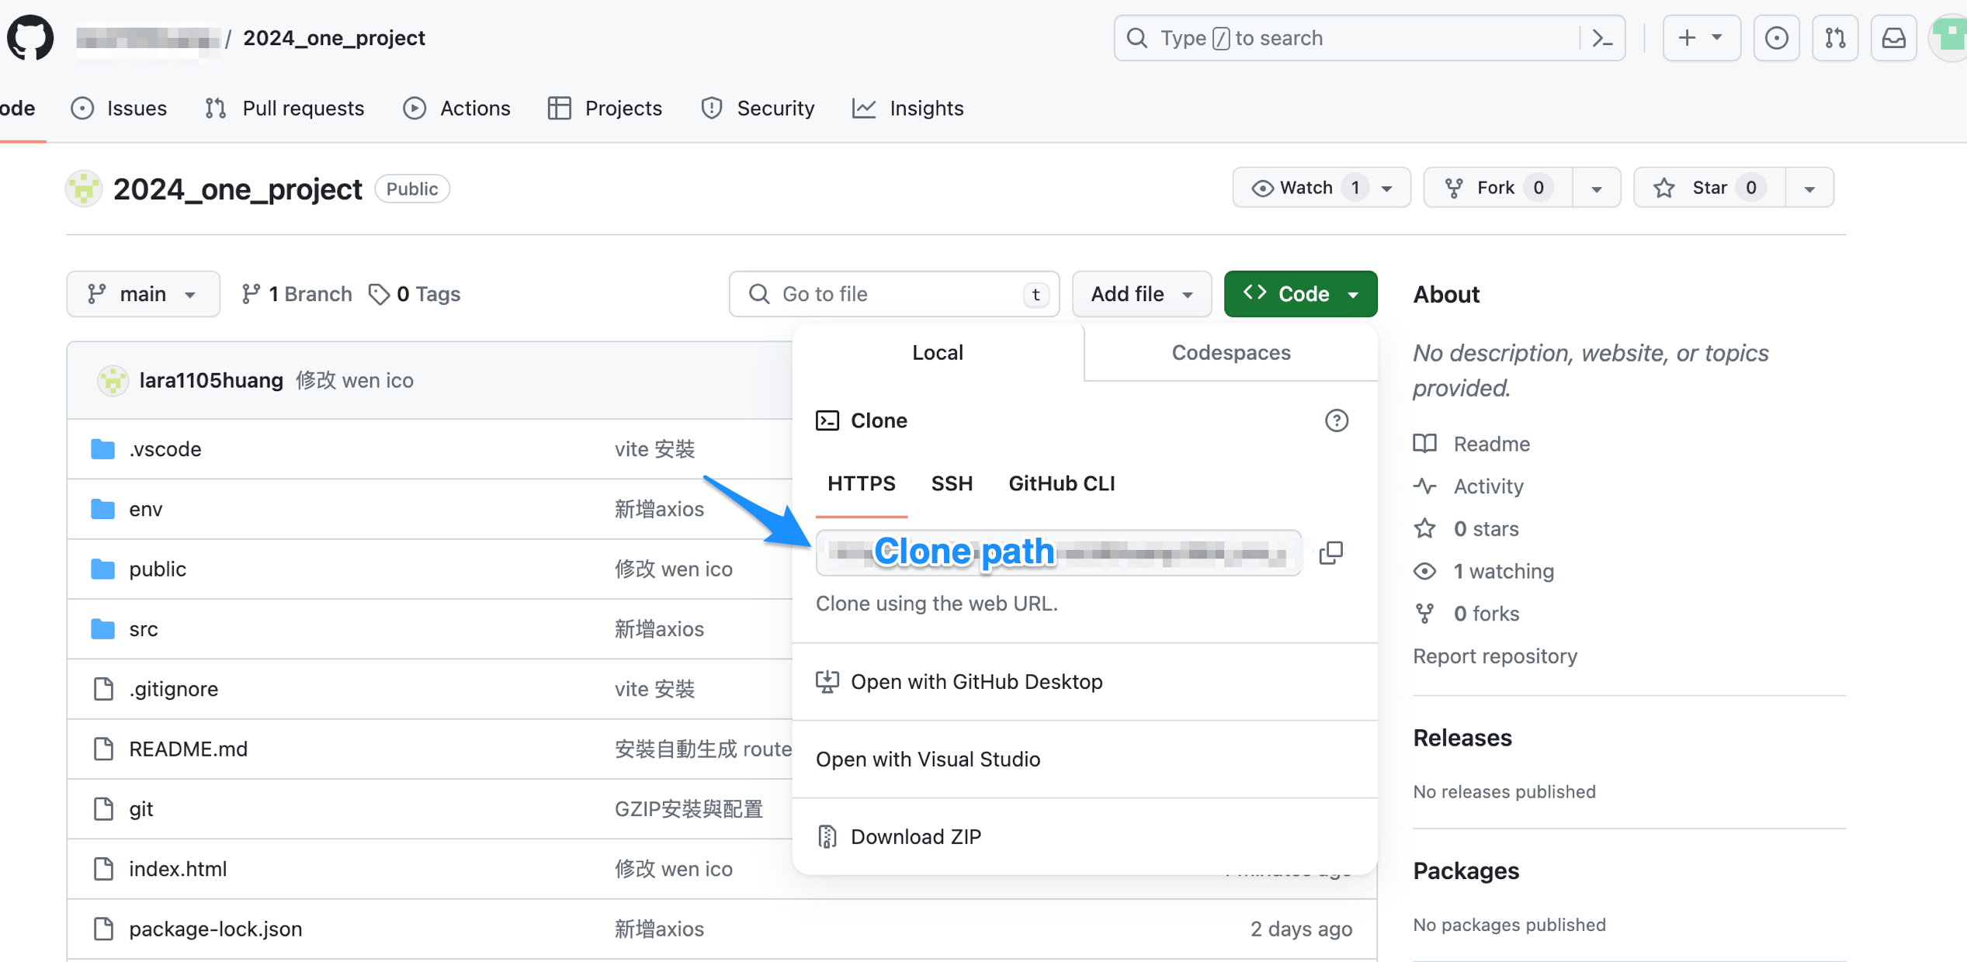Viewport: 1967px width, 962px height.
Task: Toggle Watch on this repository
Action: (1292, 188)
